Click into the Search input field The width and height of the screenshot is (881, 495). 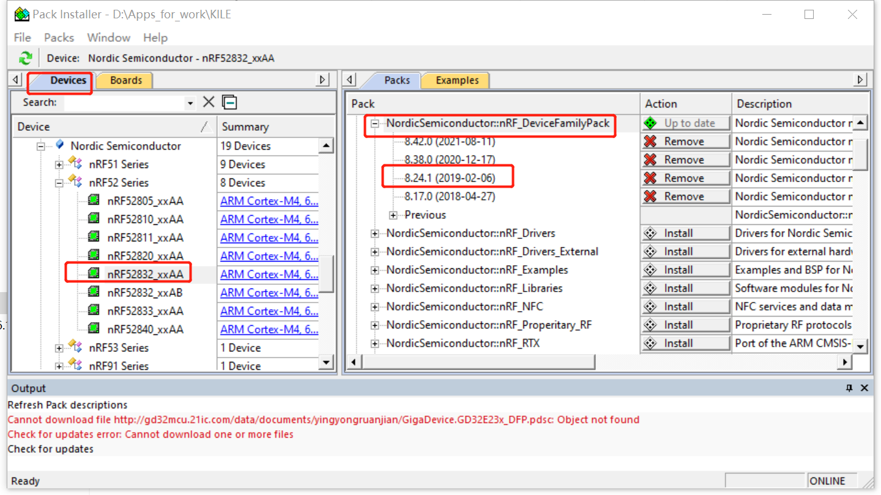click(124, 103)
